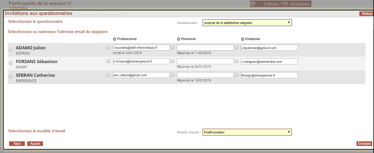Click the printer icon beside Editions
The image size is (374, 153).
click(253, 4)
